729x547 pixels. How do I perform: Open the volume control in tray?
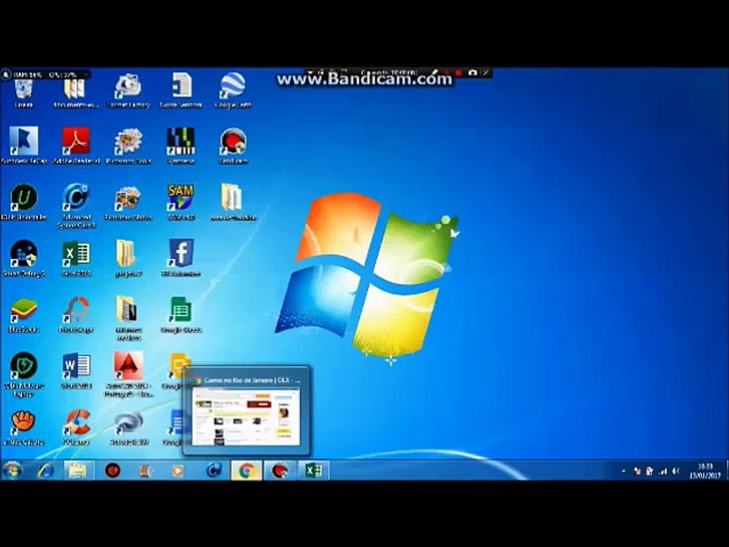click(x=677, y=471)
